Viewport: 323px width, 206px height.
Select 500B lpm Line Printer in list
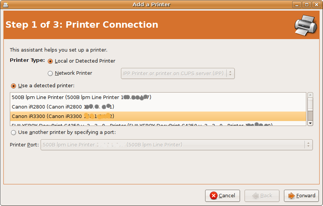(158, 97)
